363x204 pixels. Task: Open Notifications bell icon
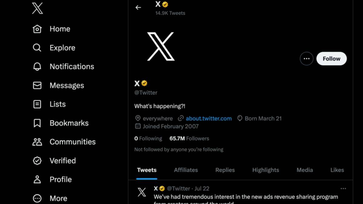pyautogui.click(x=37, y=66)
